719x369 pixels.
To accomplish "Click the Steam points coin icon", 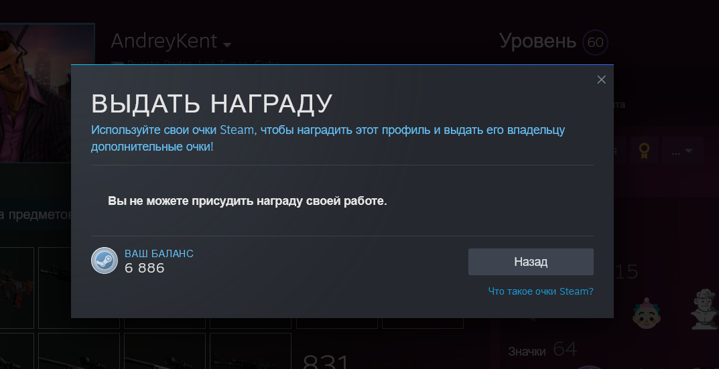I will [105, 261].
